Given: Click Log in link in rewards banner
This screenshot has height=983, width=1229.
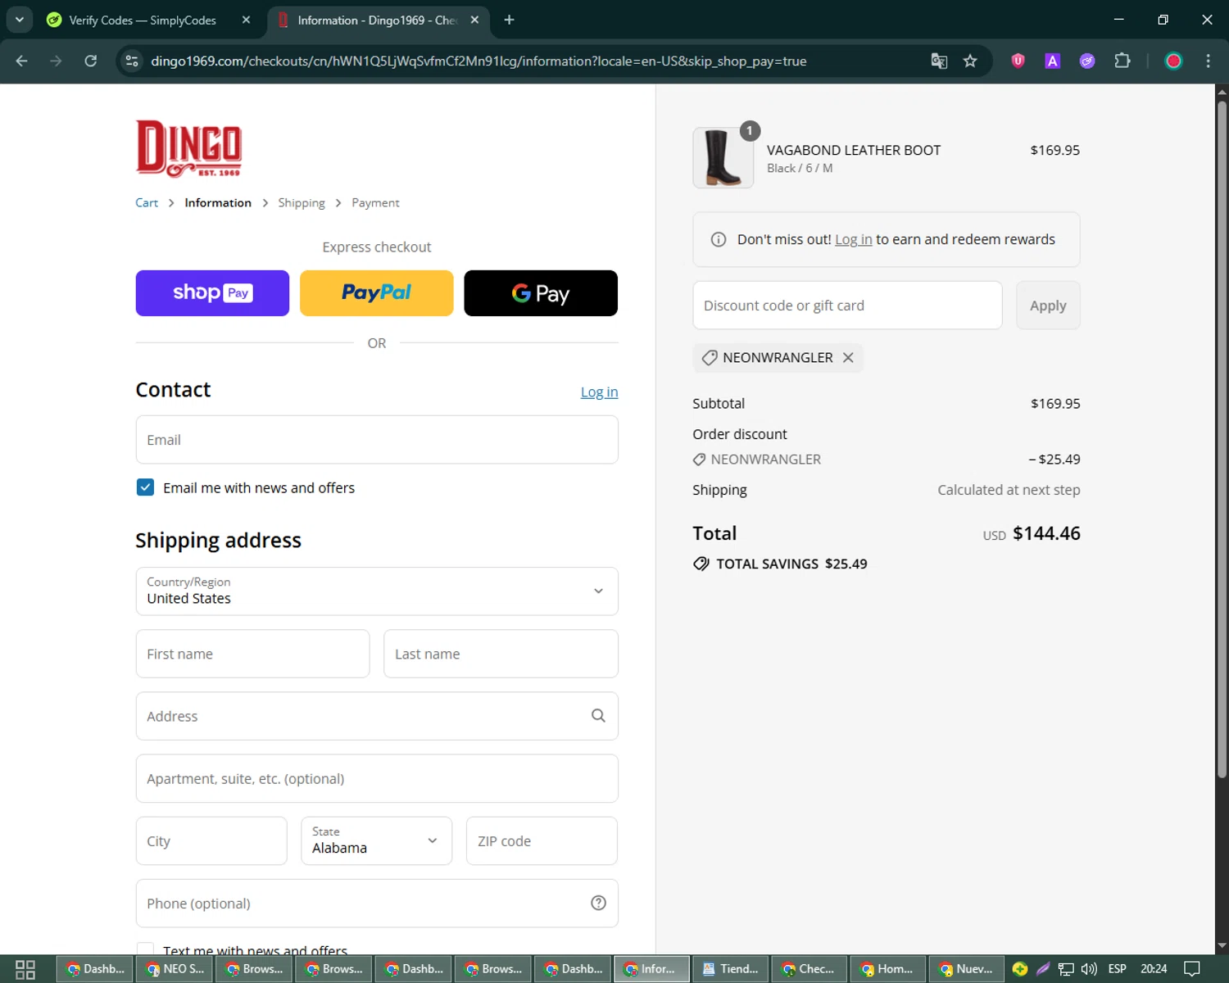Looking at the screenshot, I should coord(853,239).
